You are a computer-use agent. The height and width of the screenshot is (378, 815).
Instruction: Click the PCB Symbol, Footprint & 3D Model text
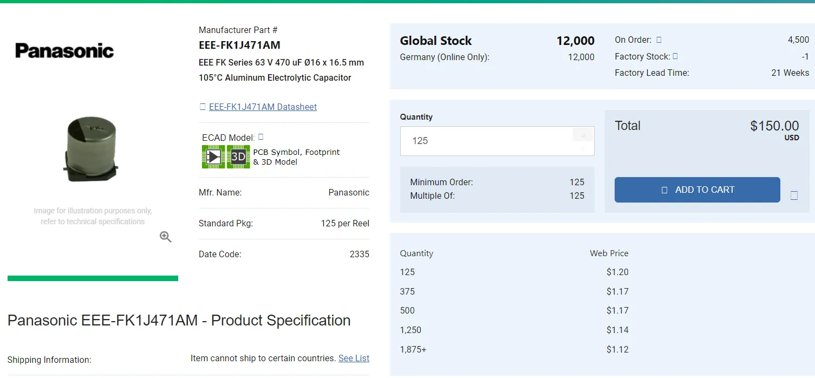(x=296, y=157)
